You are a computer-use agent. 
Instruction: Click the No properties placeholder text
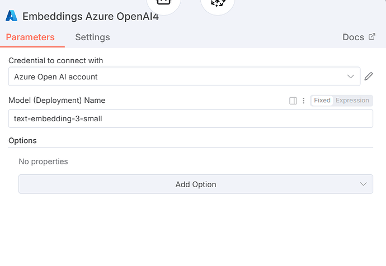pos(43,161)
